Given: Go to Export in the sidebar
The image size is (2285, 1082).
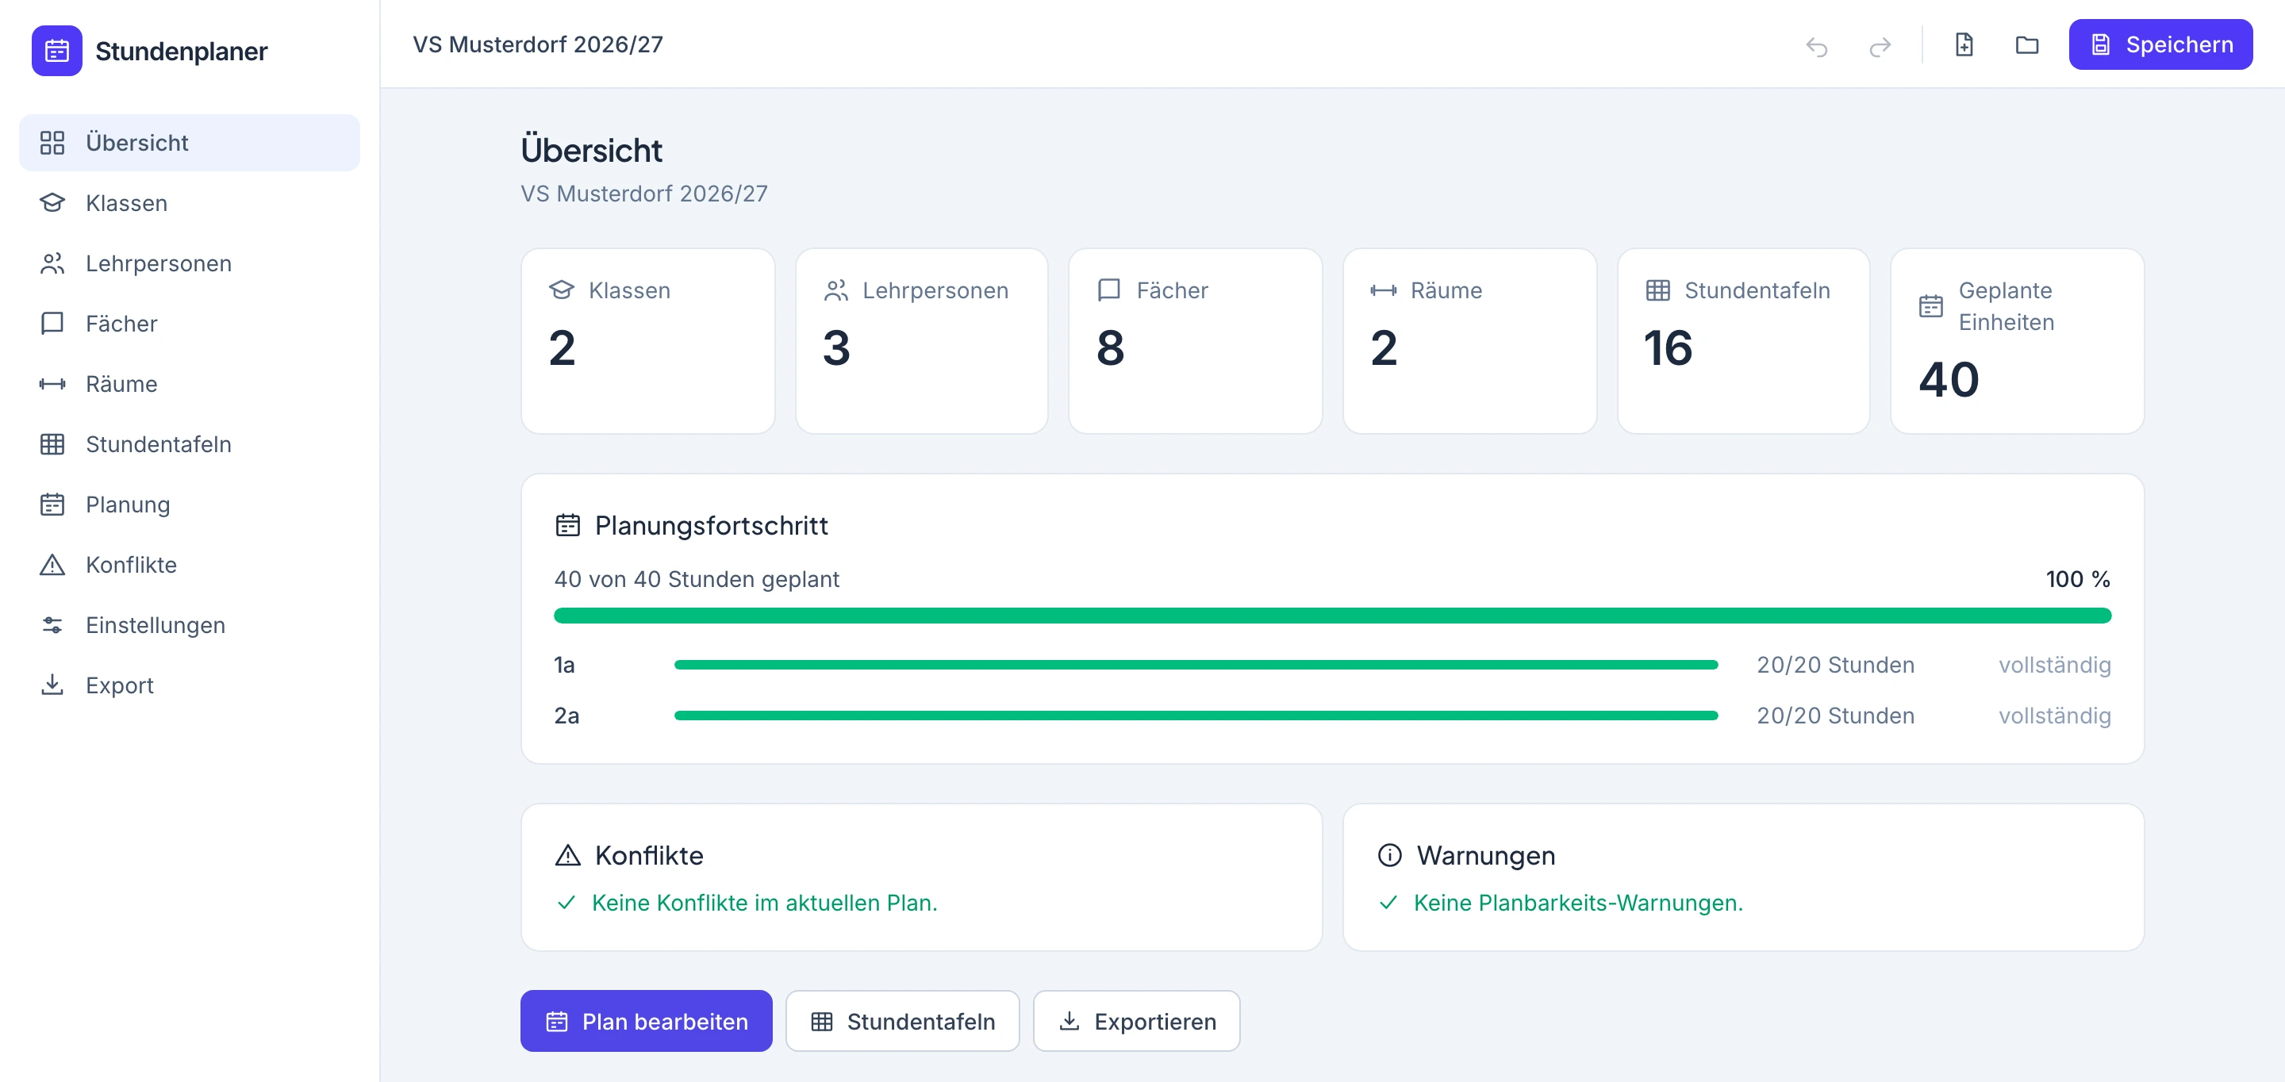Looking at the screenshot, I should (x=190, y=685).
